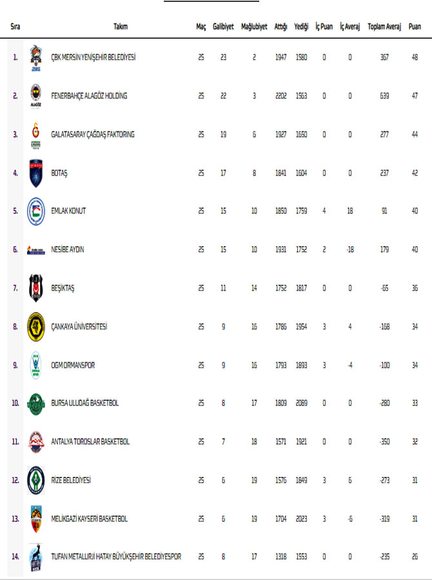Click the Melikgazi Kayseri Basketbol logo
The image size is (432, 580).
(36, 519)
